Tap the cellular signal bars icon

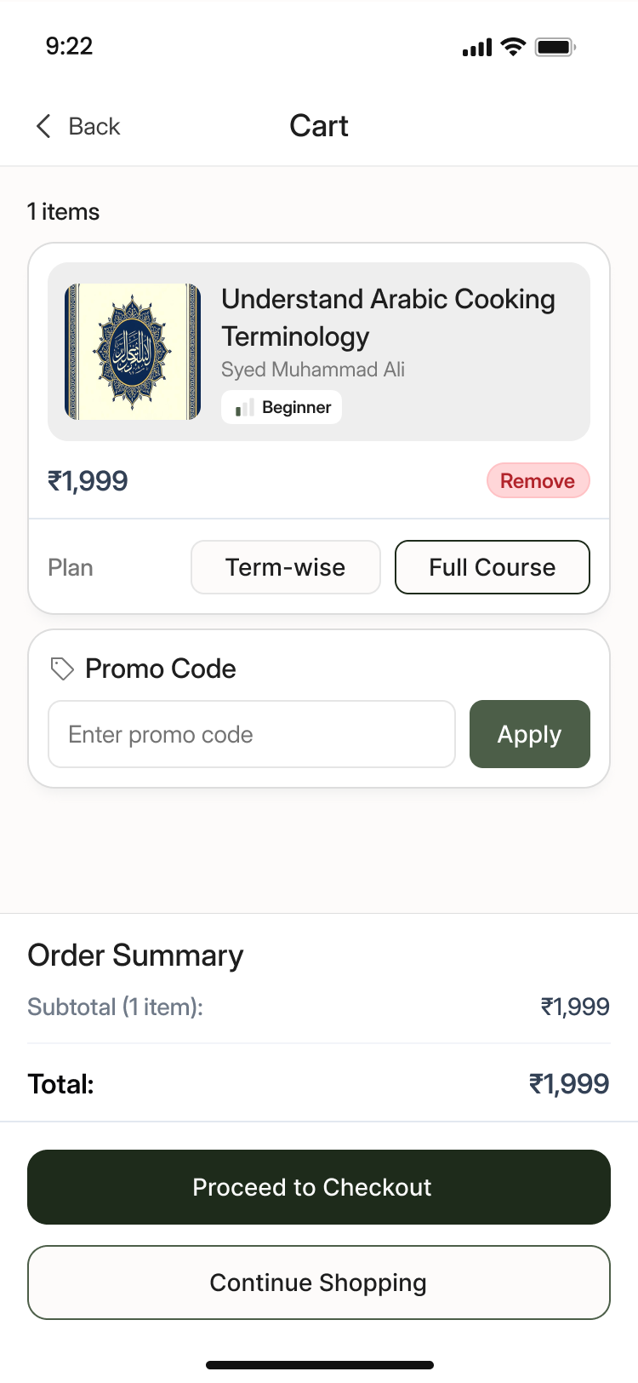pyautogui.click(x=476, y=48)
